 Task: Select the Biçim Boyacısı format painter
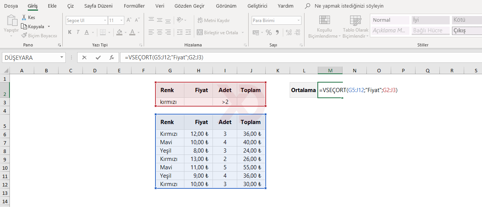click(x=39, y=35)
